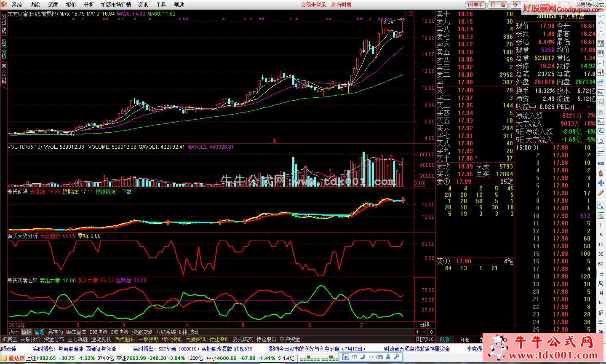Select the 30-minute period button
The image size is (606, 364).
[x=601, y=254]
